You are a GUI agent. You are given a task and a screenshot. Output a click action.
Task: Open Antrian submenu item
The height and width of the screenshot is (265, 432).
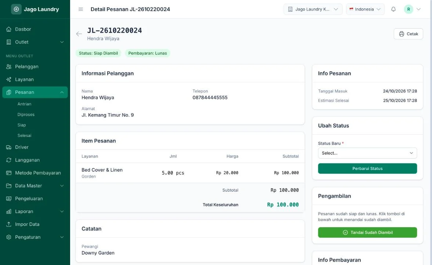point(25,104)
